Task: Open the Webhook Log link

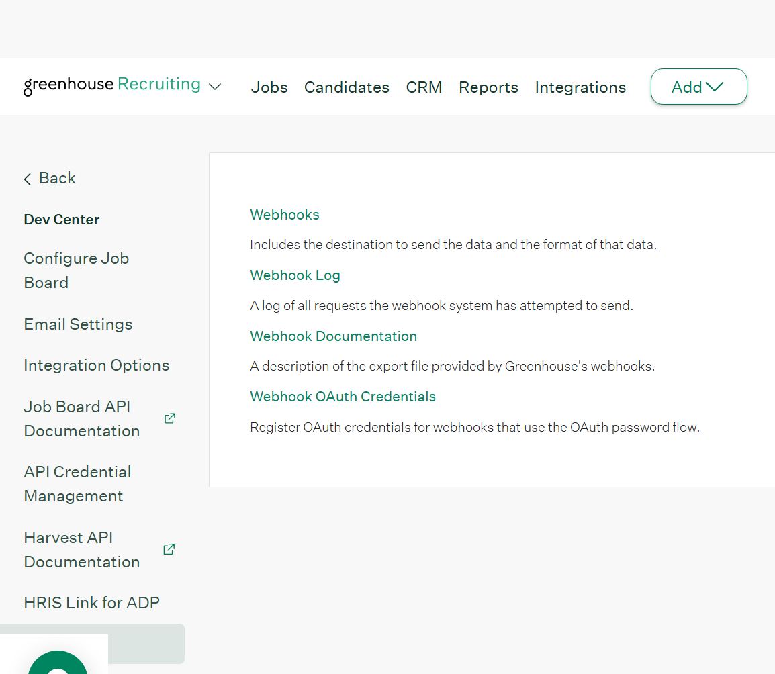Action: (x=295, y=275)
